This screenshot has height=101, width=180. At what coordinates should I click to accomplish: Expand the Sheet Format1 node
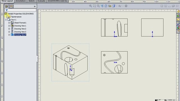tap(9, 23)
